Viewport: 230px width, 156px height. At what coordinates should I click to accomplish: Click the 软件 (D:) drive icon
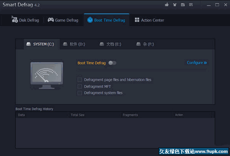[x=65, y=44]
